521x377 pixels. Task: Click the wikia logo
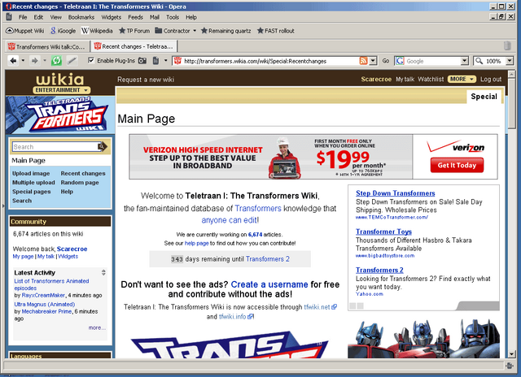coord(59,80)
